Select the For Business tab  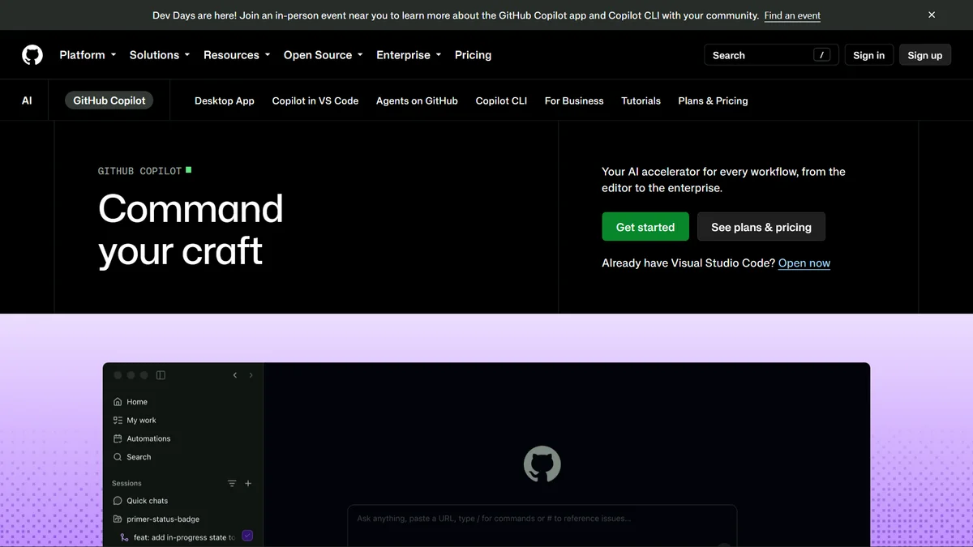pos(574,100)
